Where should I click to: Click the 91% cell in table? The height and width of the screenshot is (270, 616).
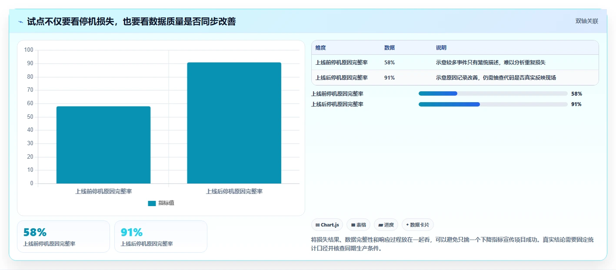(390, 78)
